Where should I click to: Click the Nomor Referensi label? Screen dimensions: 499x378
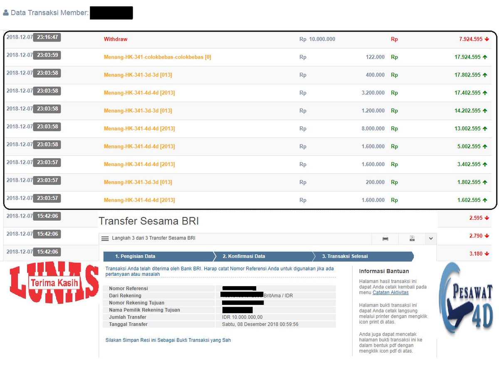pyautogui.click(x=128, y=288)
